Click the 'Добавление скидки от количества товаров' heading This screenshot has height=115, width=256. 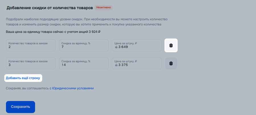pos(49,7)
